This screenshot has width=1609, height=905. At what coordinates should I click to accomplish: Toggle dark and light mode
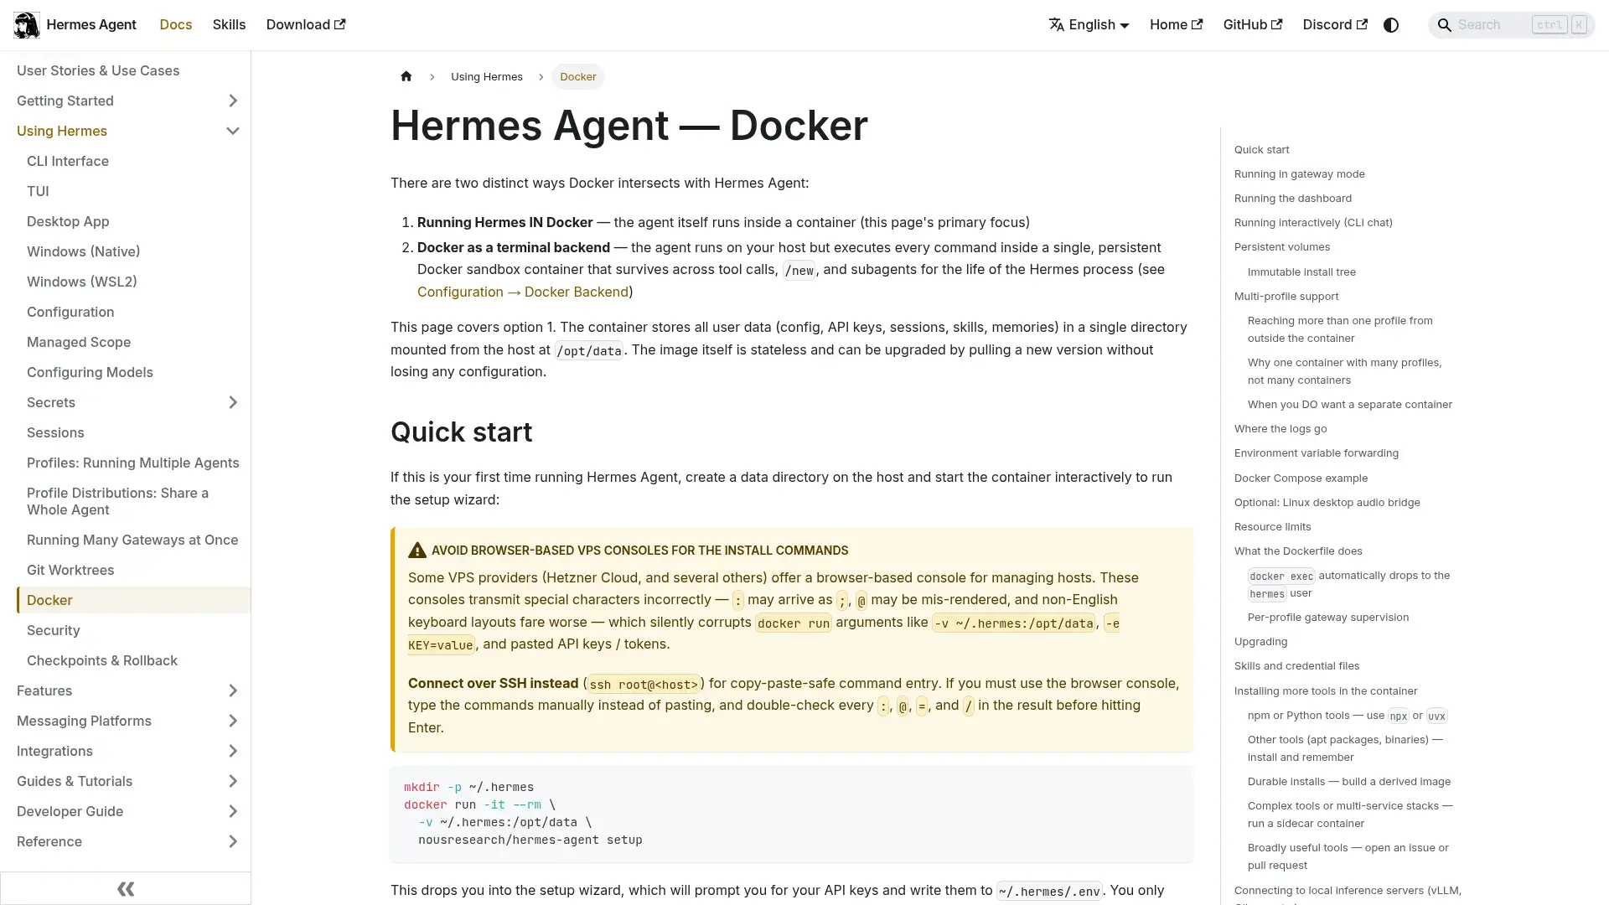(1391, 25)
